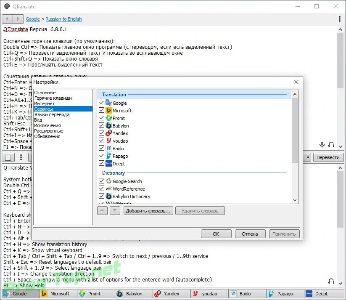Click the DeepL icon in services list

[x=109, y=163]
